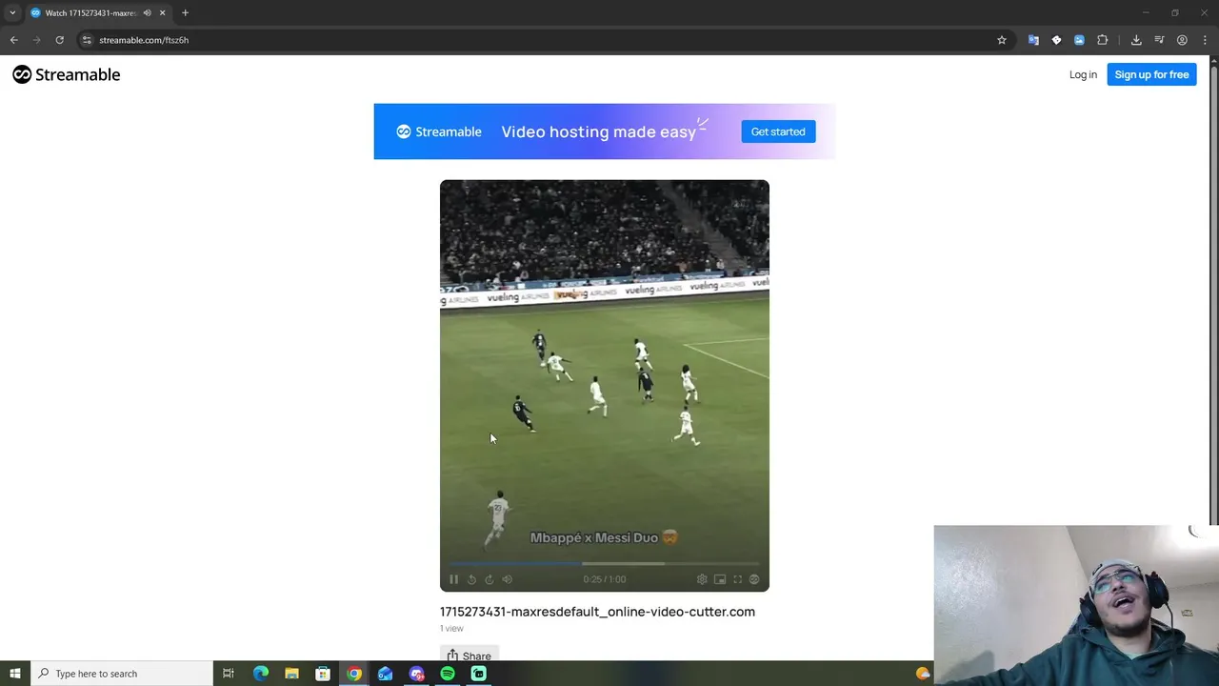Click the Log in link
1219x686 pixels.
[x=1083, y=74]
